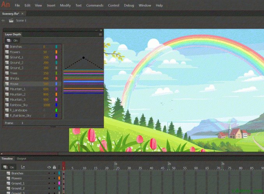Show all layers as outlines icon
Image resolution: width=264 pixels, height=194 pixels.
pos(59,167)
